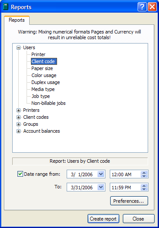The height and width of the screenshot is (228, 159).
Task: Open the start date 3/1/2006 dropdown
Action: [x=101, y=174]
